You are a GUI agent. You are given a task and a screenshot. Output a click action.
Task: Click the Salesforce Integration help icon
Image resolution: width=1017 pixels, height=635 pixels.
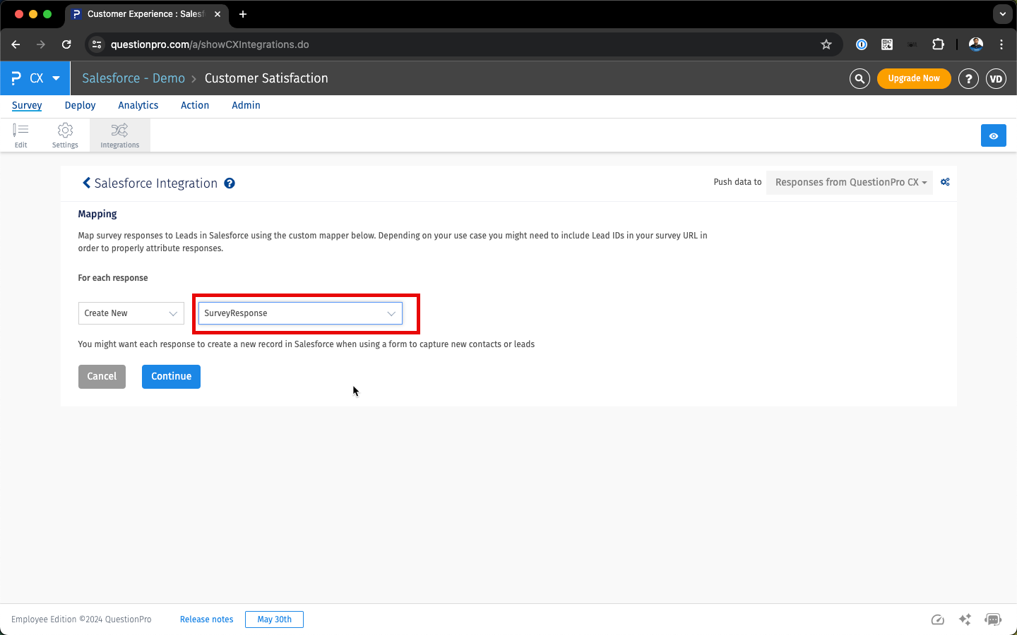coord(230,183)
